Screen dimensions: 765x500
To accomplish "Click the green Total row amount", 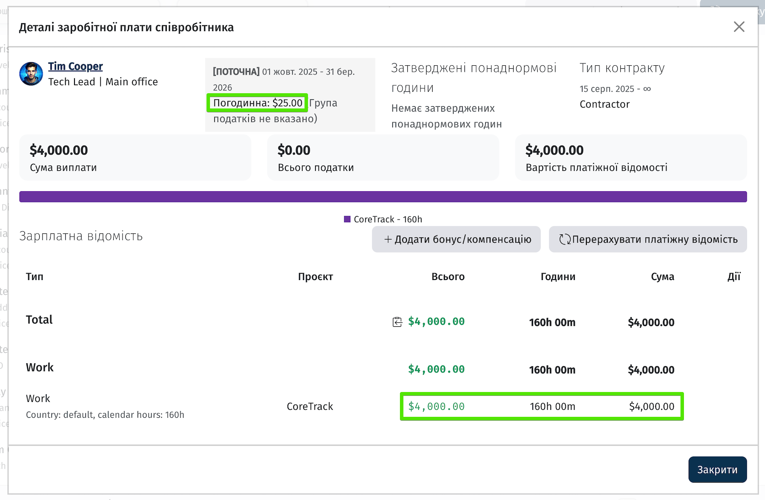I will pos(436,322).
